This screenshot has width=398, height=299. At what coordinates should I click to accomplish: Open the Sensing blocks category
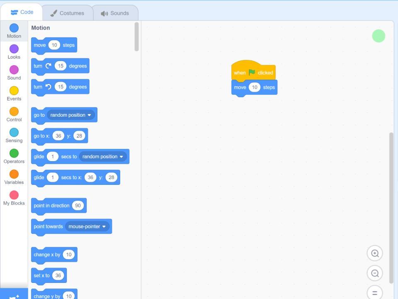(14, 135)
